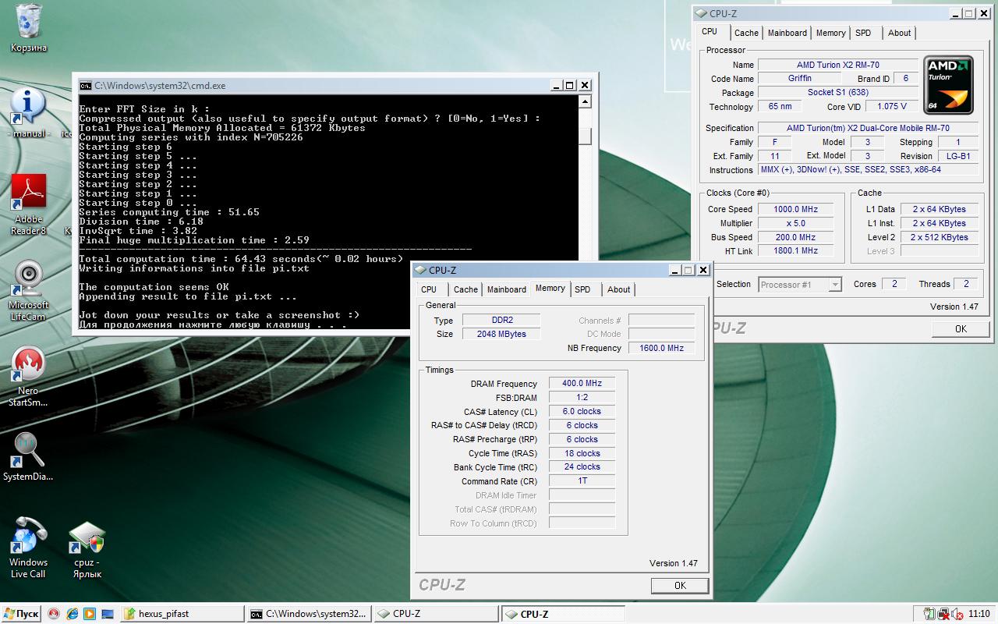This screenshot has height=624, width=998.
Task: Click the first system tray icon beside the clock
Action: click(x=929, y=614)
